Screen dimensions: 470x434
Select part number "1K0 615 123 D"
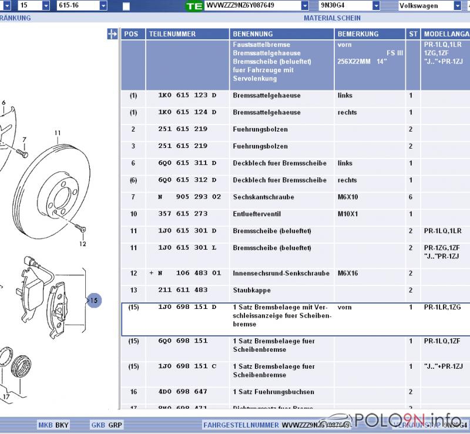tap(187, 95)
